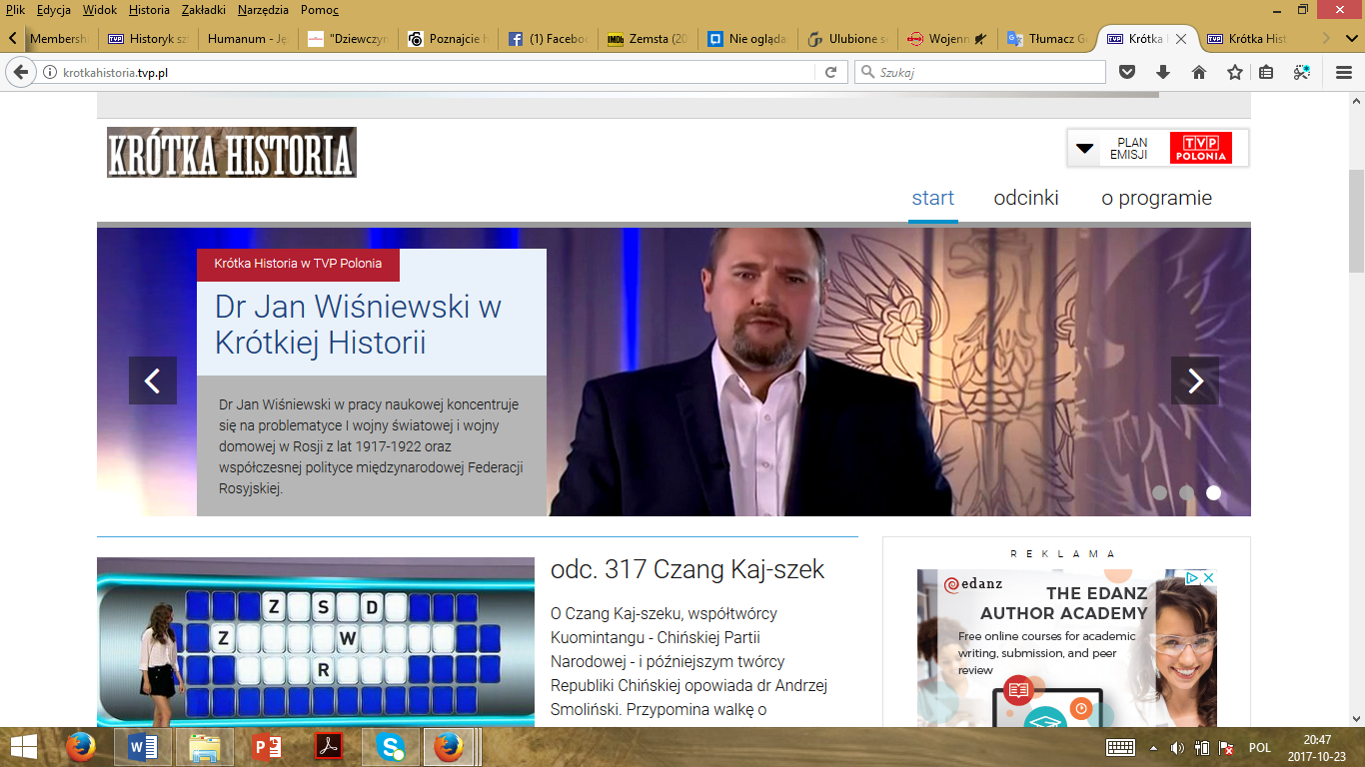Open PowerPoint from the taskbar
Viewport: 1365px width, 767px height.
[x=267, y=747]
